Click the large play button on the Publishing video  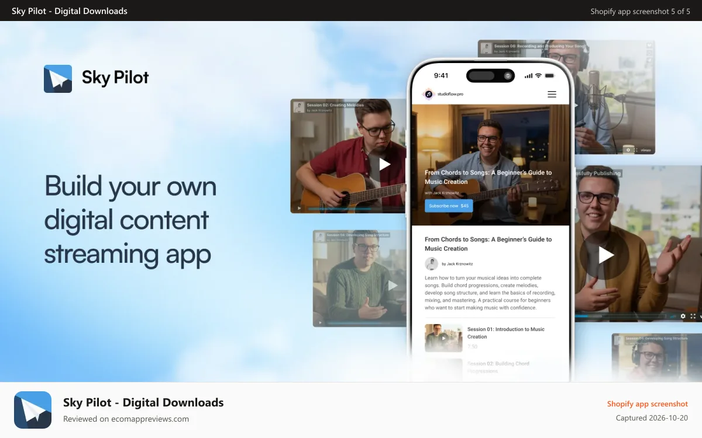pos(605,255)
